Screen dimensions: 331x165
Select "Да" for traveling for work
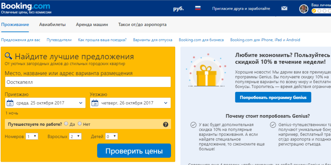point(66,124)
